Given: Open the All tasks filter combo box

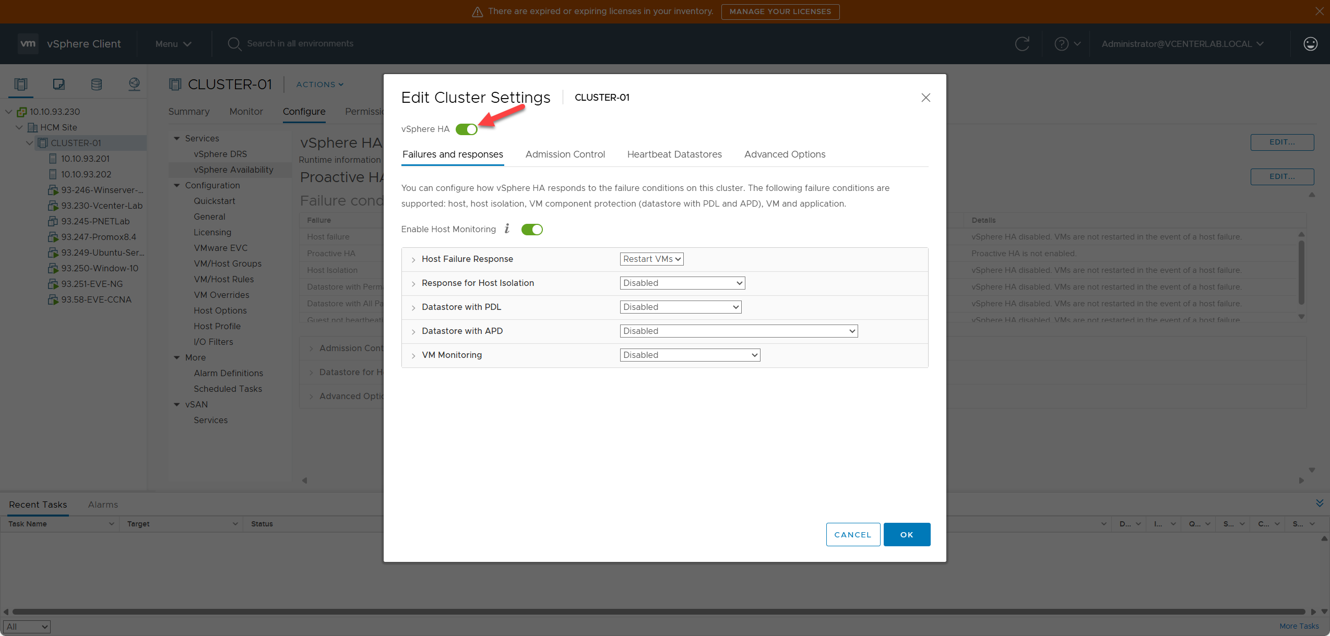Looking at the screenshot, I should click(x=27, y=626).
